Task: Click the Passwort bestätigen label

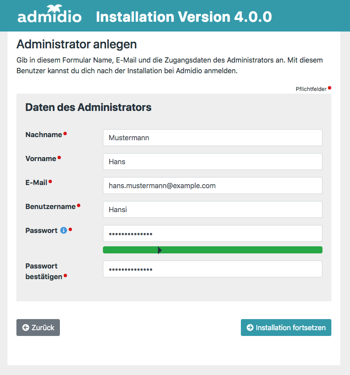Action: coord(43,271)
